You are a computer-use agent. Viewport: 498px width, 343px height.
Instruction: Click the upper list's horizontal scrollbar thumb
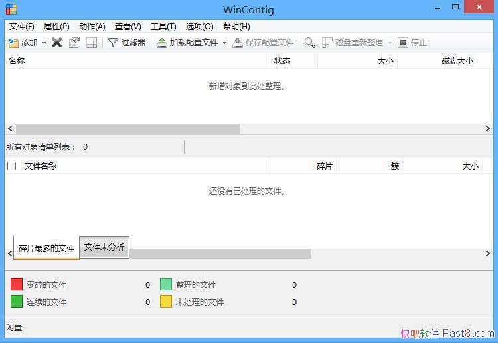127,129
